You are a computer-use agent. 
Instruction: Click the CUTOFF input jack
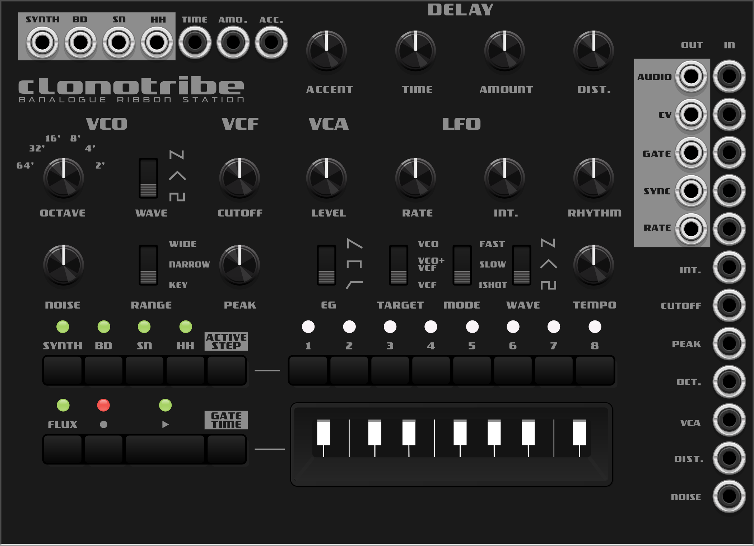[x=729, y=305]
